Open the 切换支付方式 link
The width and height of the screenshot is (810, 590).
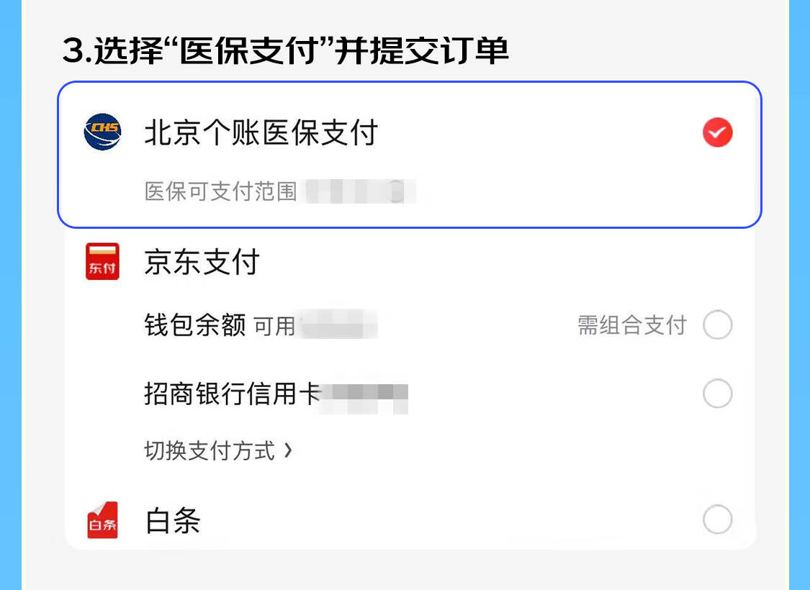pos(218,450)
